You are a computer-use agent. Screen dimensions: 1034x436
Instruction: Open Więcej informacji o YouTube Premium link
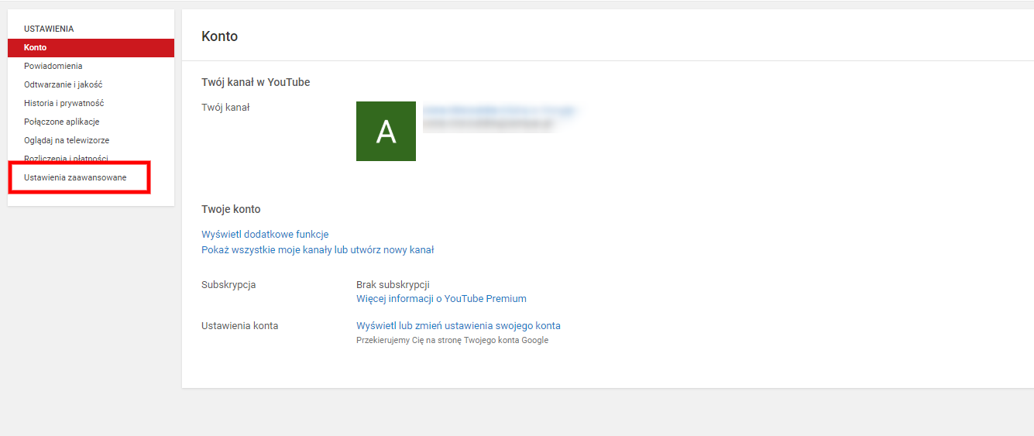pyautogui.click(x=441, y=299)
